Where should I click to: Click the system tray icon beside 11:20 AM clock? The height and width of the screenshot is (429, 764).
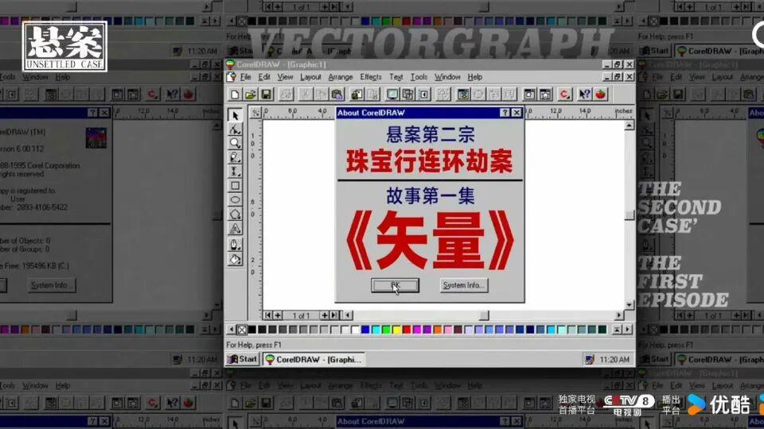point(590,360)
